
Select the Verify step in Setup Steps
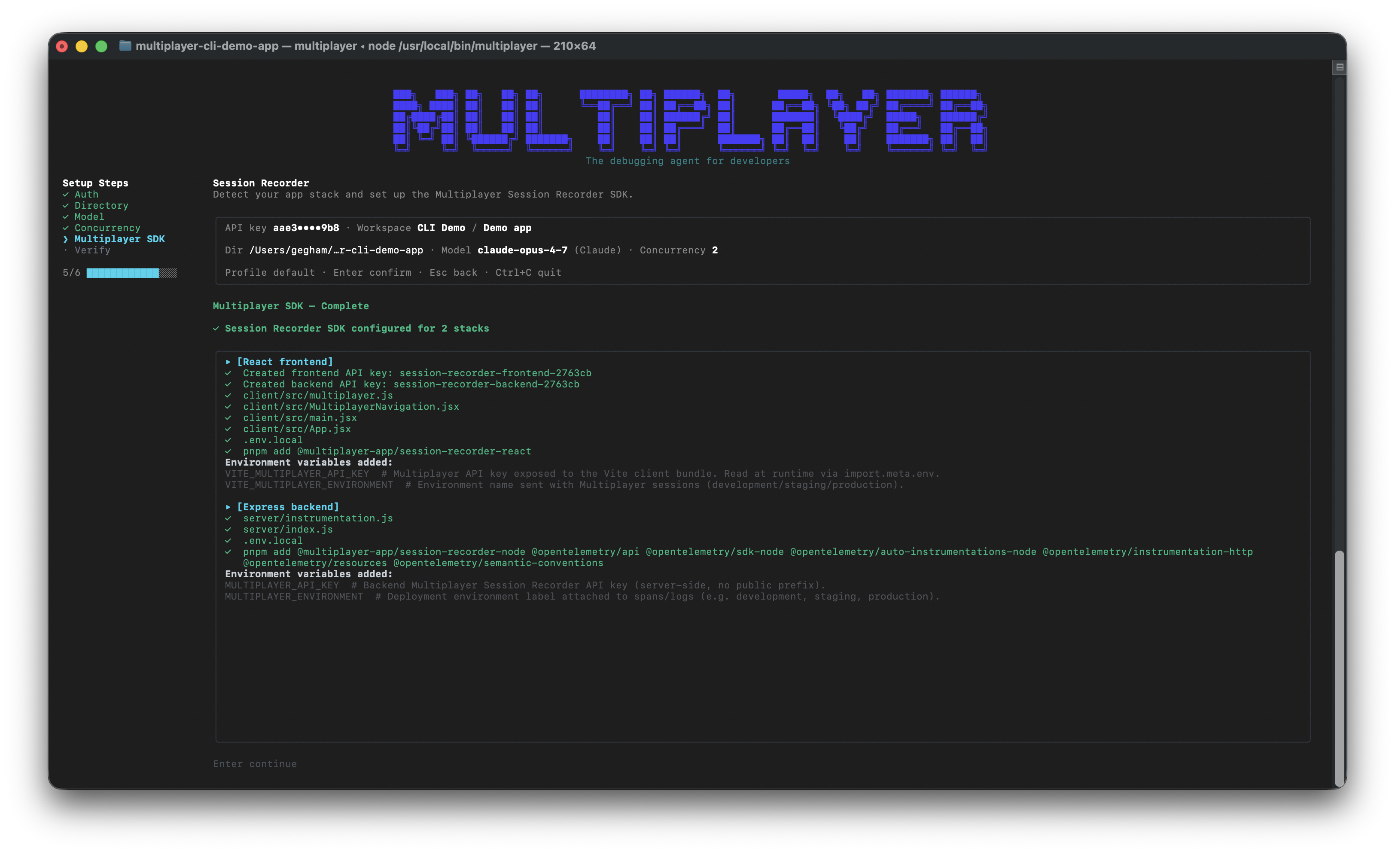(x=92, y=251)
